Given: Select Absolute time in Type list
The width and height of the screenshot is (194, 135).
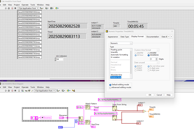Looking at the screenshot, I should click(116, 75).
